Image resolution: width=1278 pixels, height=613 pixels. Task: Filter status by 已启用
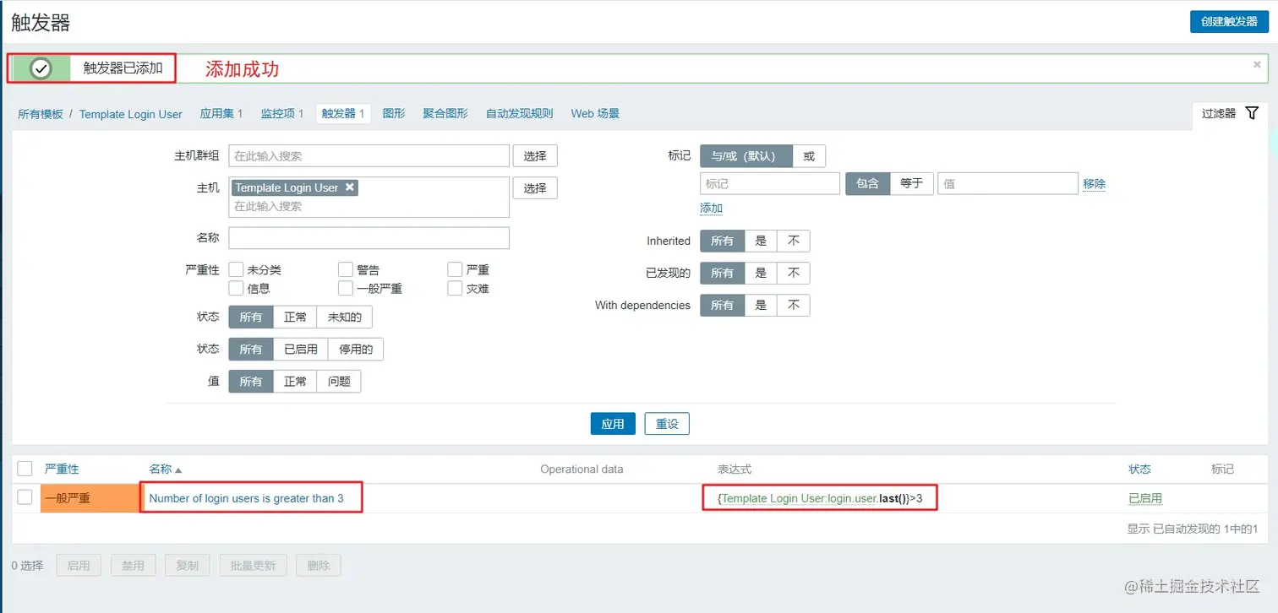pos(301,349)
